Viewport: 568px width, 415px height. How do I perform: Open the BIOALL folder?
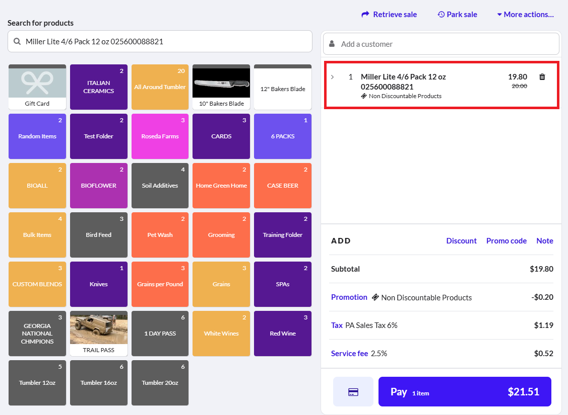click(x=37, y=186)
